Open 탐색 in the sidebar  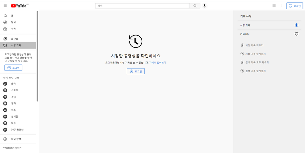[x=18, y=22]
